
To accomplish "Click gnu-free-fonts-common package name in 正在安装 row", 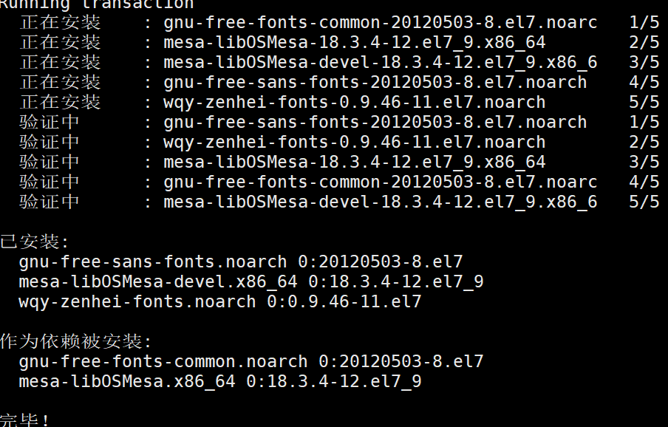I will (380, 23).
